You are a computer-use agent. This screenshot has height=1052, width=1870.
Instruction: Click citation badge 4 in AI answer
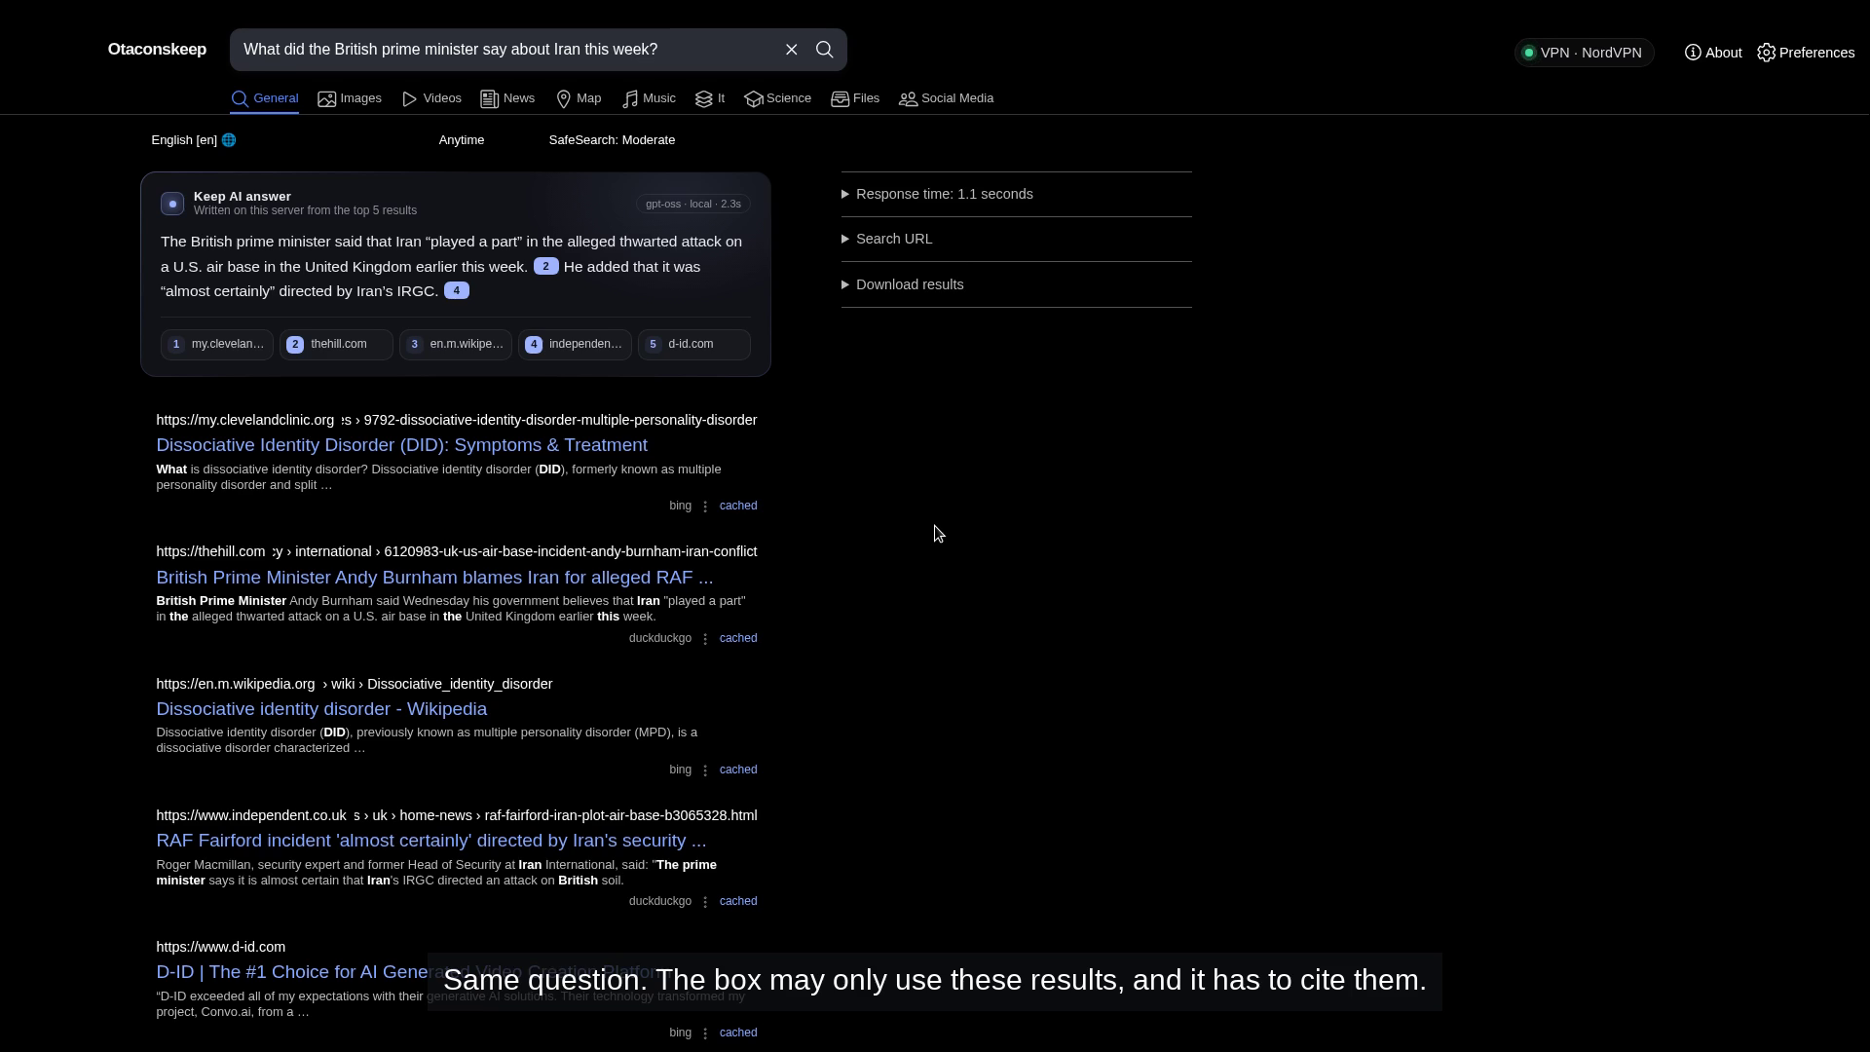click(457, 290)
